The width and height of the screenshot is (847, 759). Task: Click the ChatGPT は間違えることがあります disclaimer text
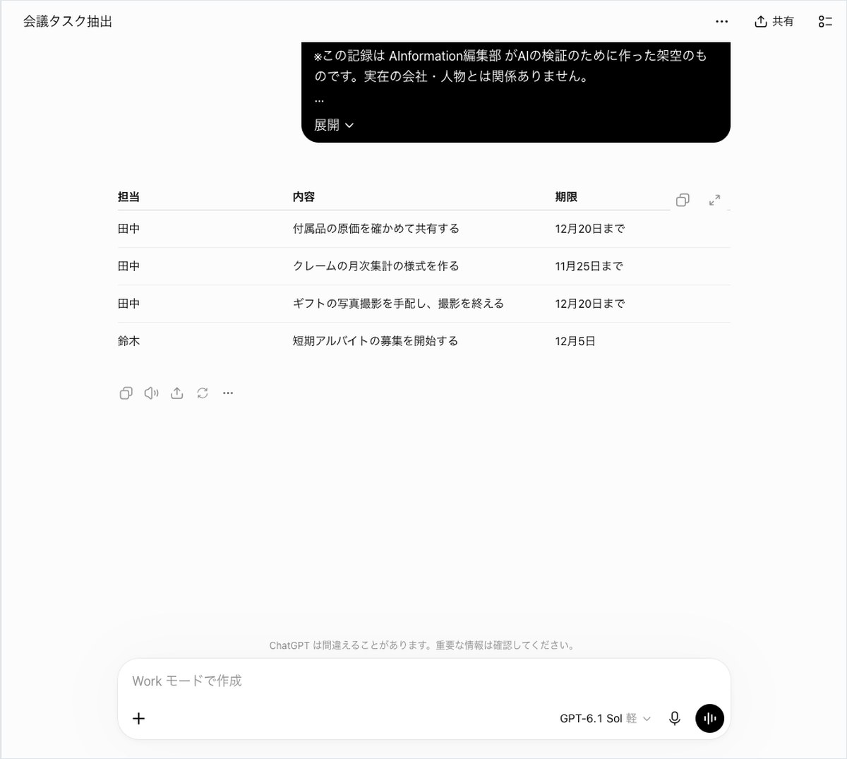click(x=423, y=645)
